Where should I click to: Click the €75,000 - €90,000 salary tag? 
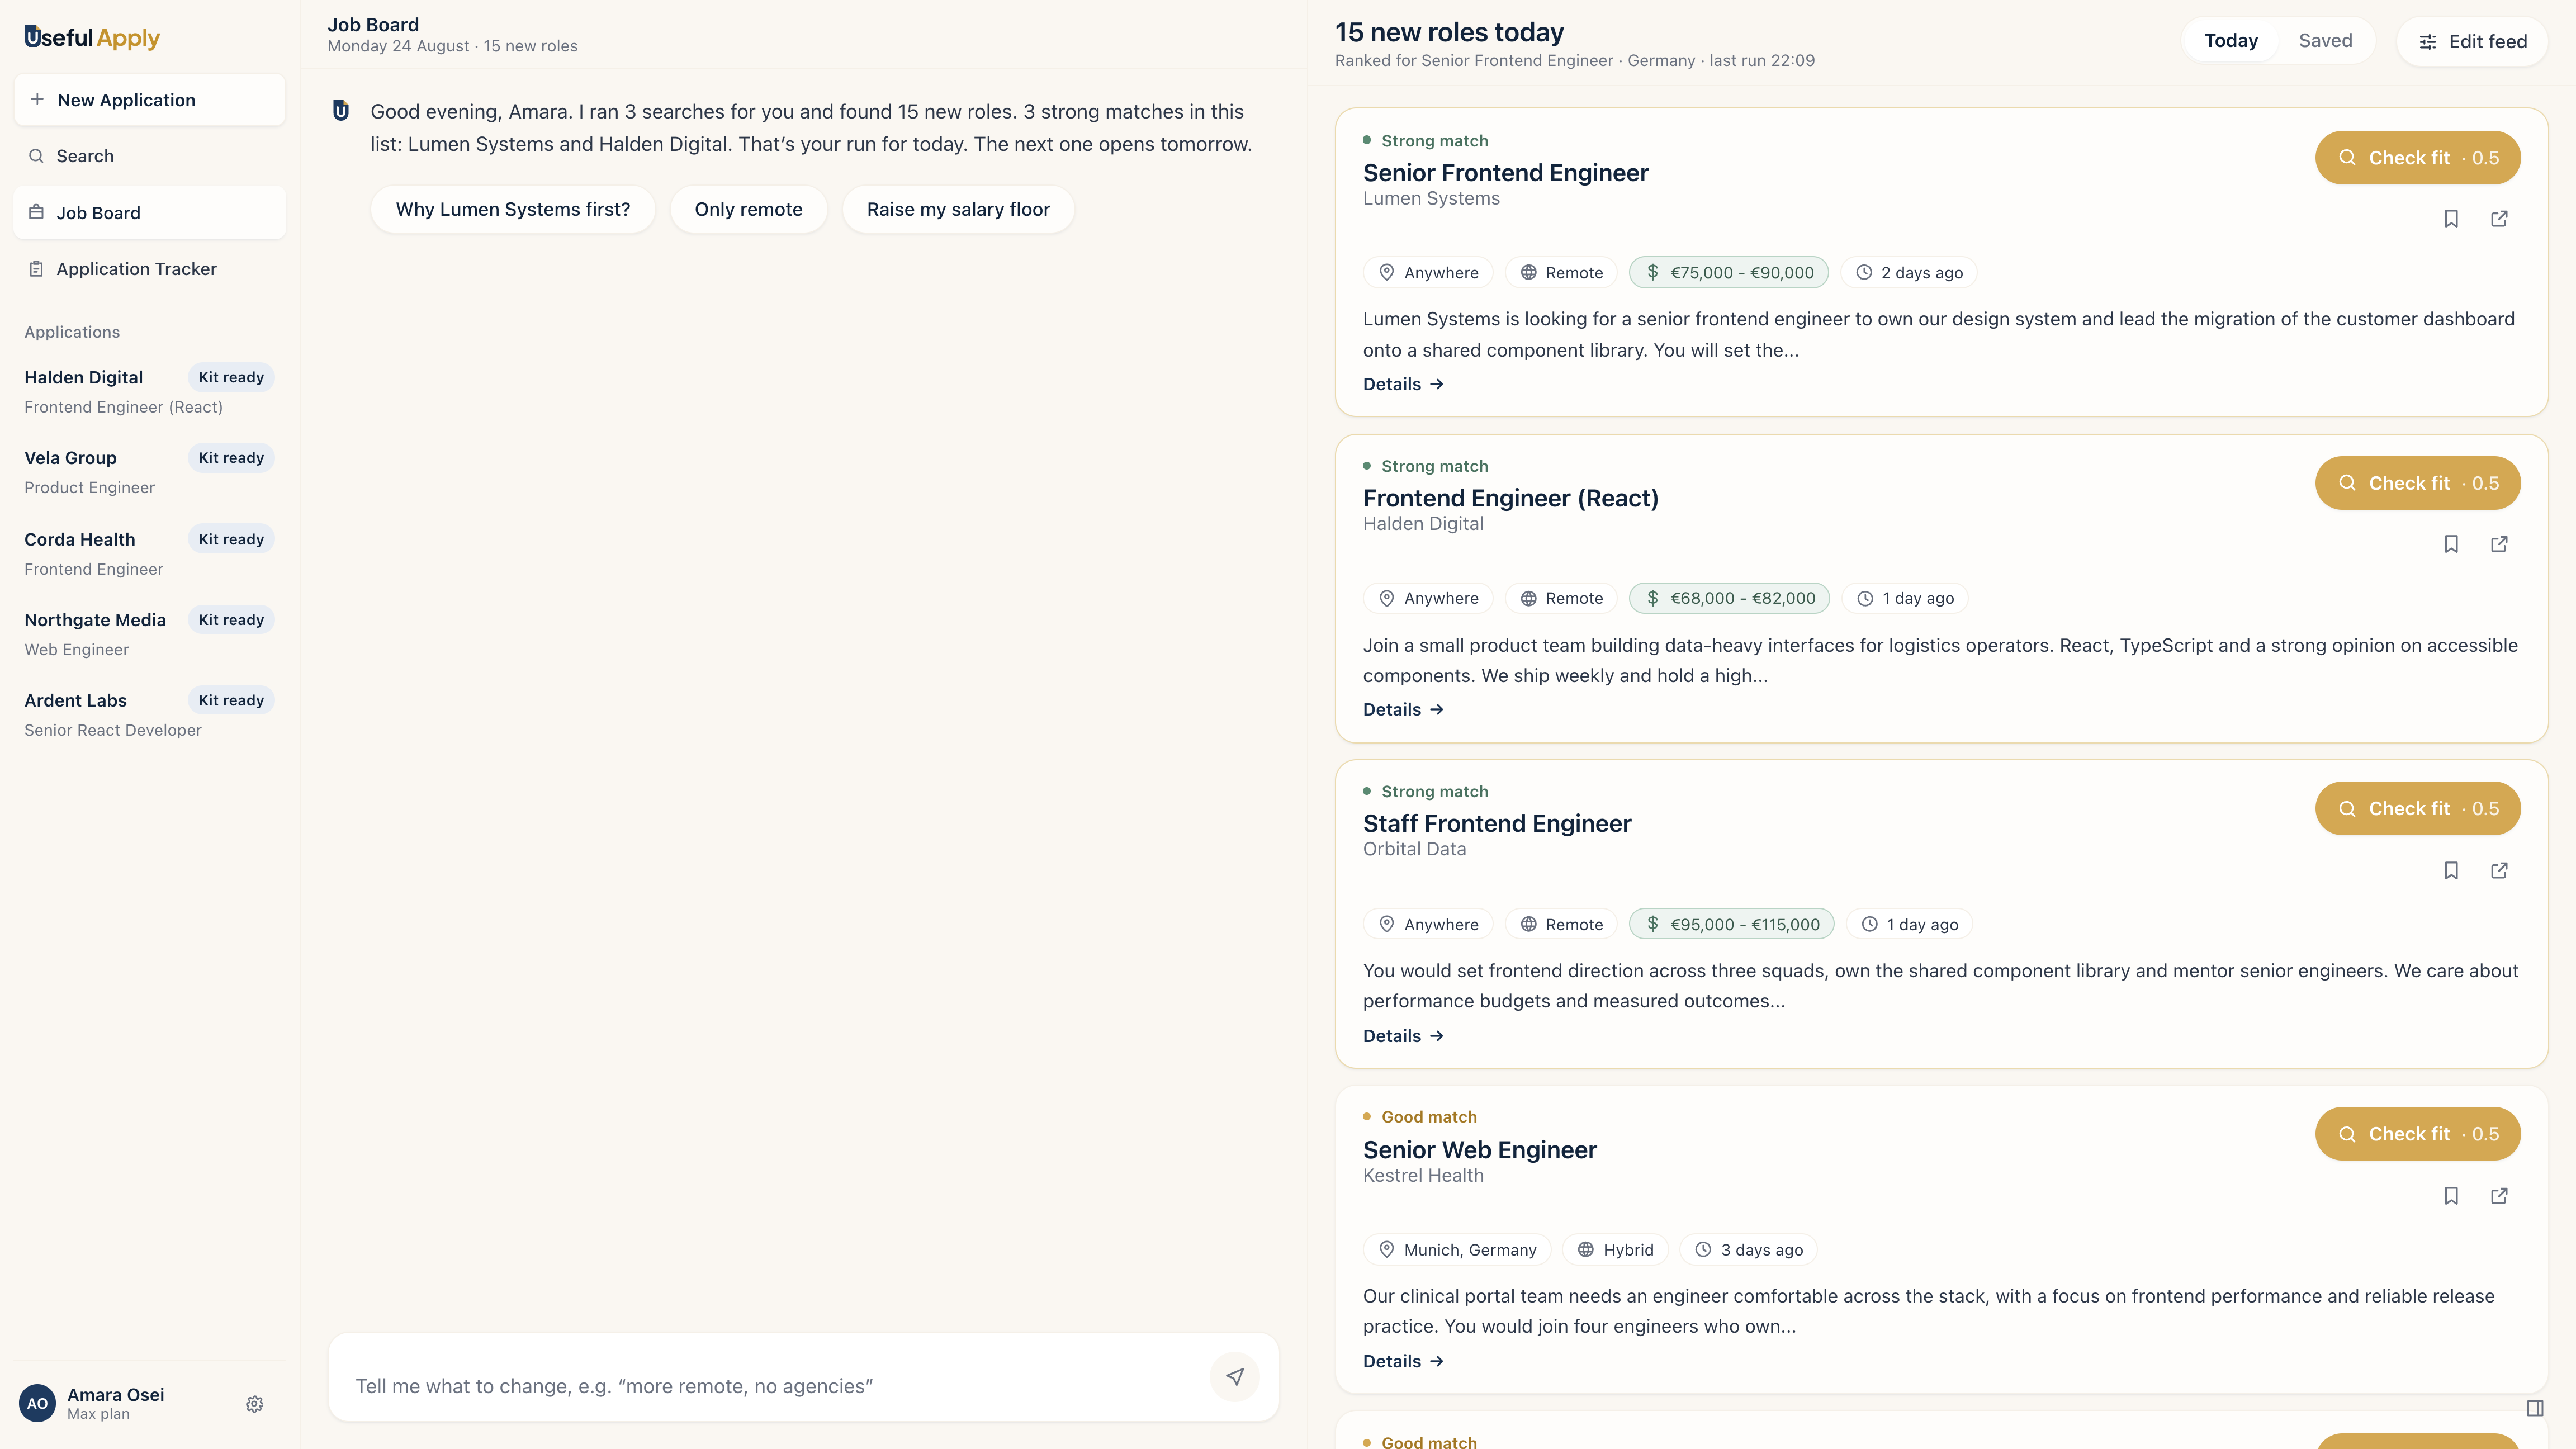point(1729,273)
